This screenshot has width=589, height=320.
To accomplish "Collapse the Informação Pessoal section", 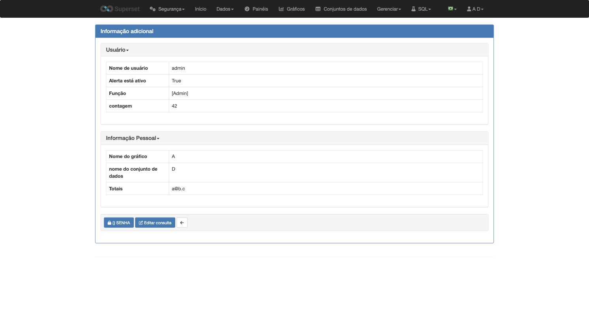I will (133, 138).
